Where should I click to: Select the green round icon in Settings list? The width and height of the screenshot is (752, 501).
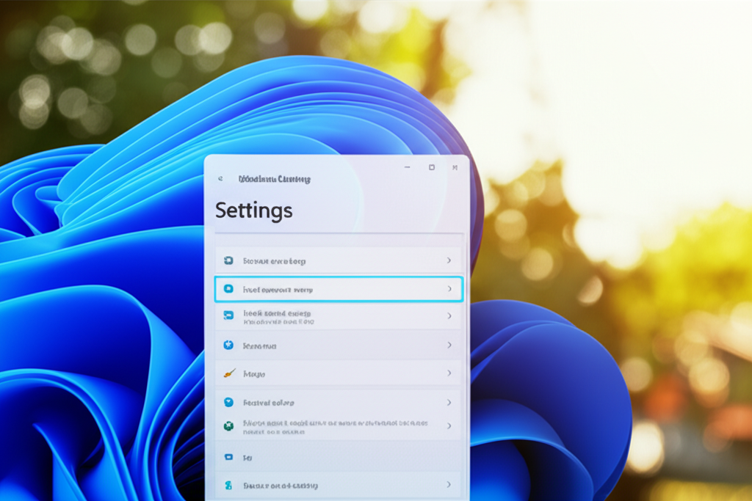click(229, 425)
